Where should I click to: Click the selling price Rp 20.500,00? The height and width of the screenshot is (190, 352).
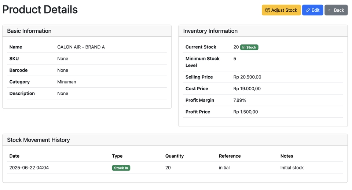[x=247, y=77]
